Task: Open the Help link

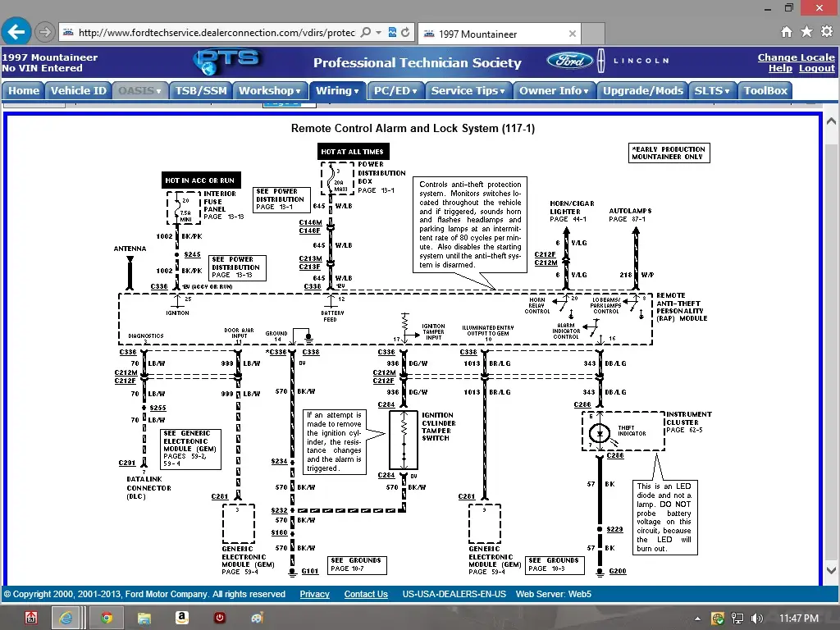Action: click(780, 68)
